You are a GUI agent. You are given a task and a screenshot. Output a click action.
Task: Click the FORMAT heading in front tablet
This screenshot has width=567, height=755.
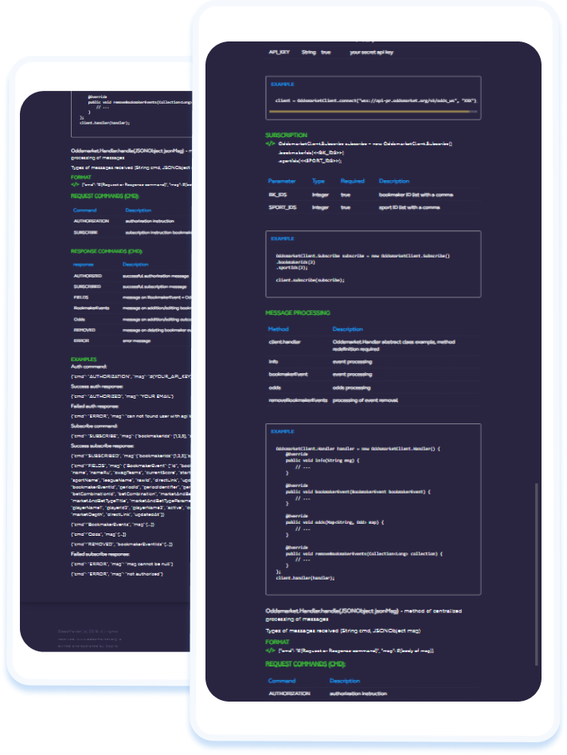point(277,642)
